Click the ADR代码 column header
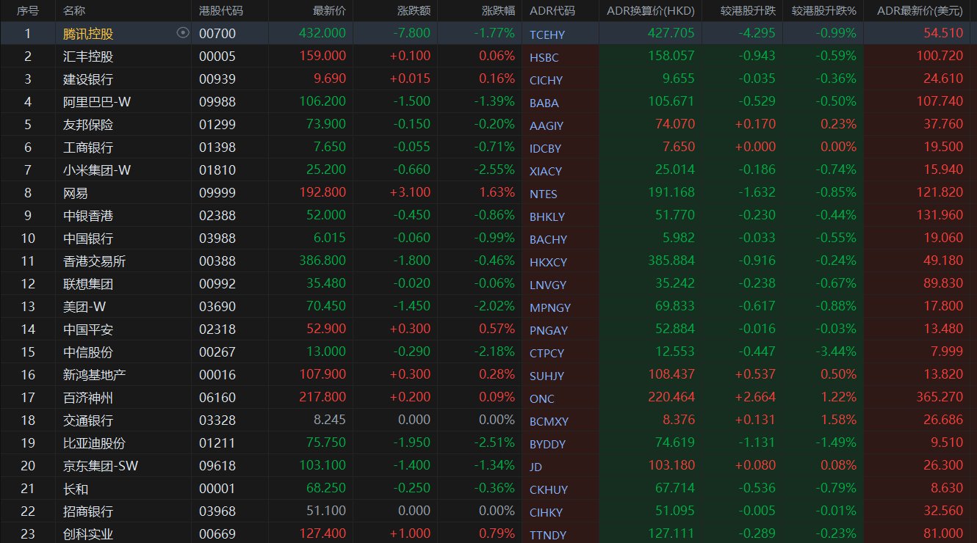Screen dimensions: 977x543 click(552, 11)
